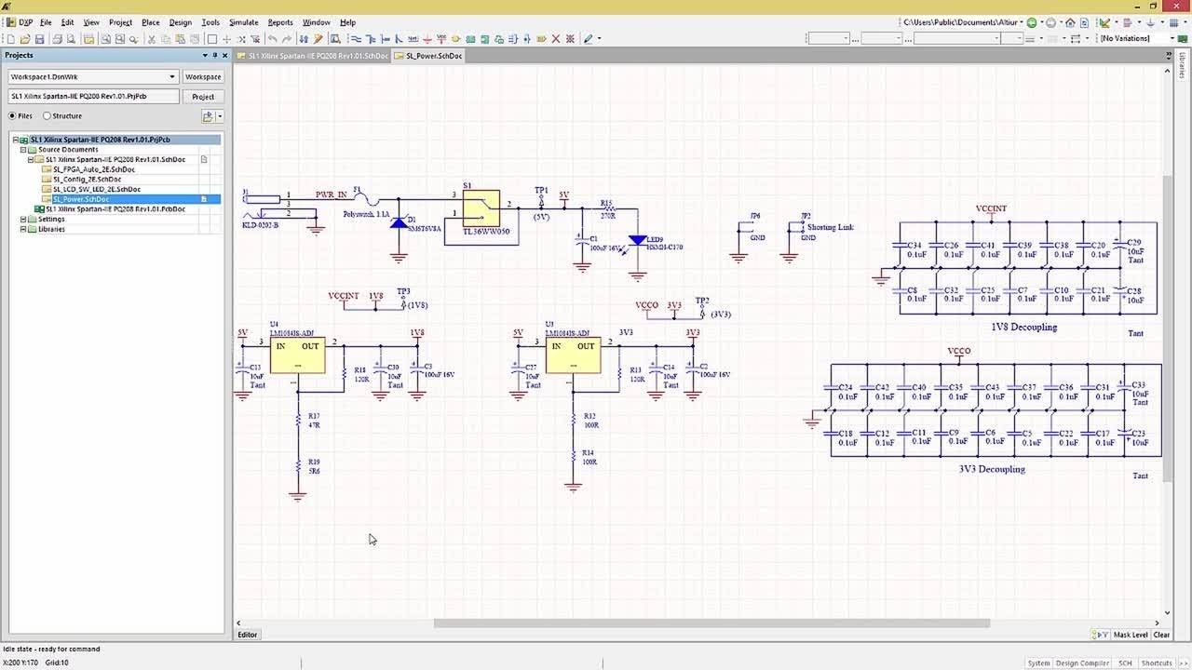Open the Simulate menu
The image size is (1192, 670).
point(244,22)
